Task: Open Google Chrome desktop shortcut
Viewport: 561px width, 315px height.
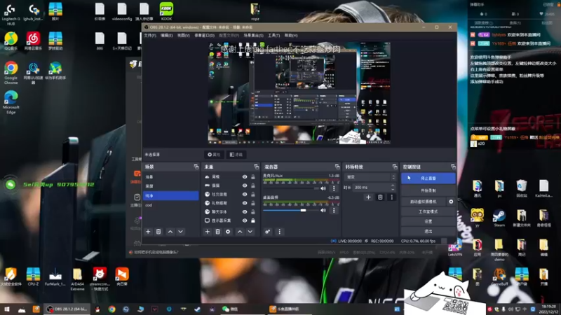Action: [x=11, y=73]
